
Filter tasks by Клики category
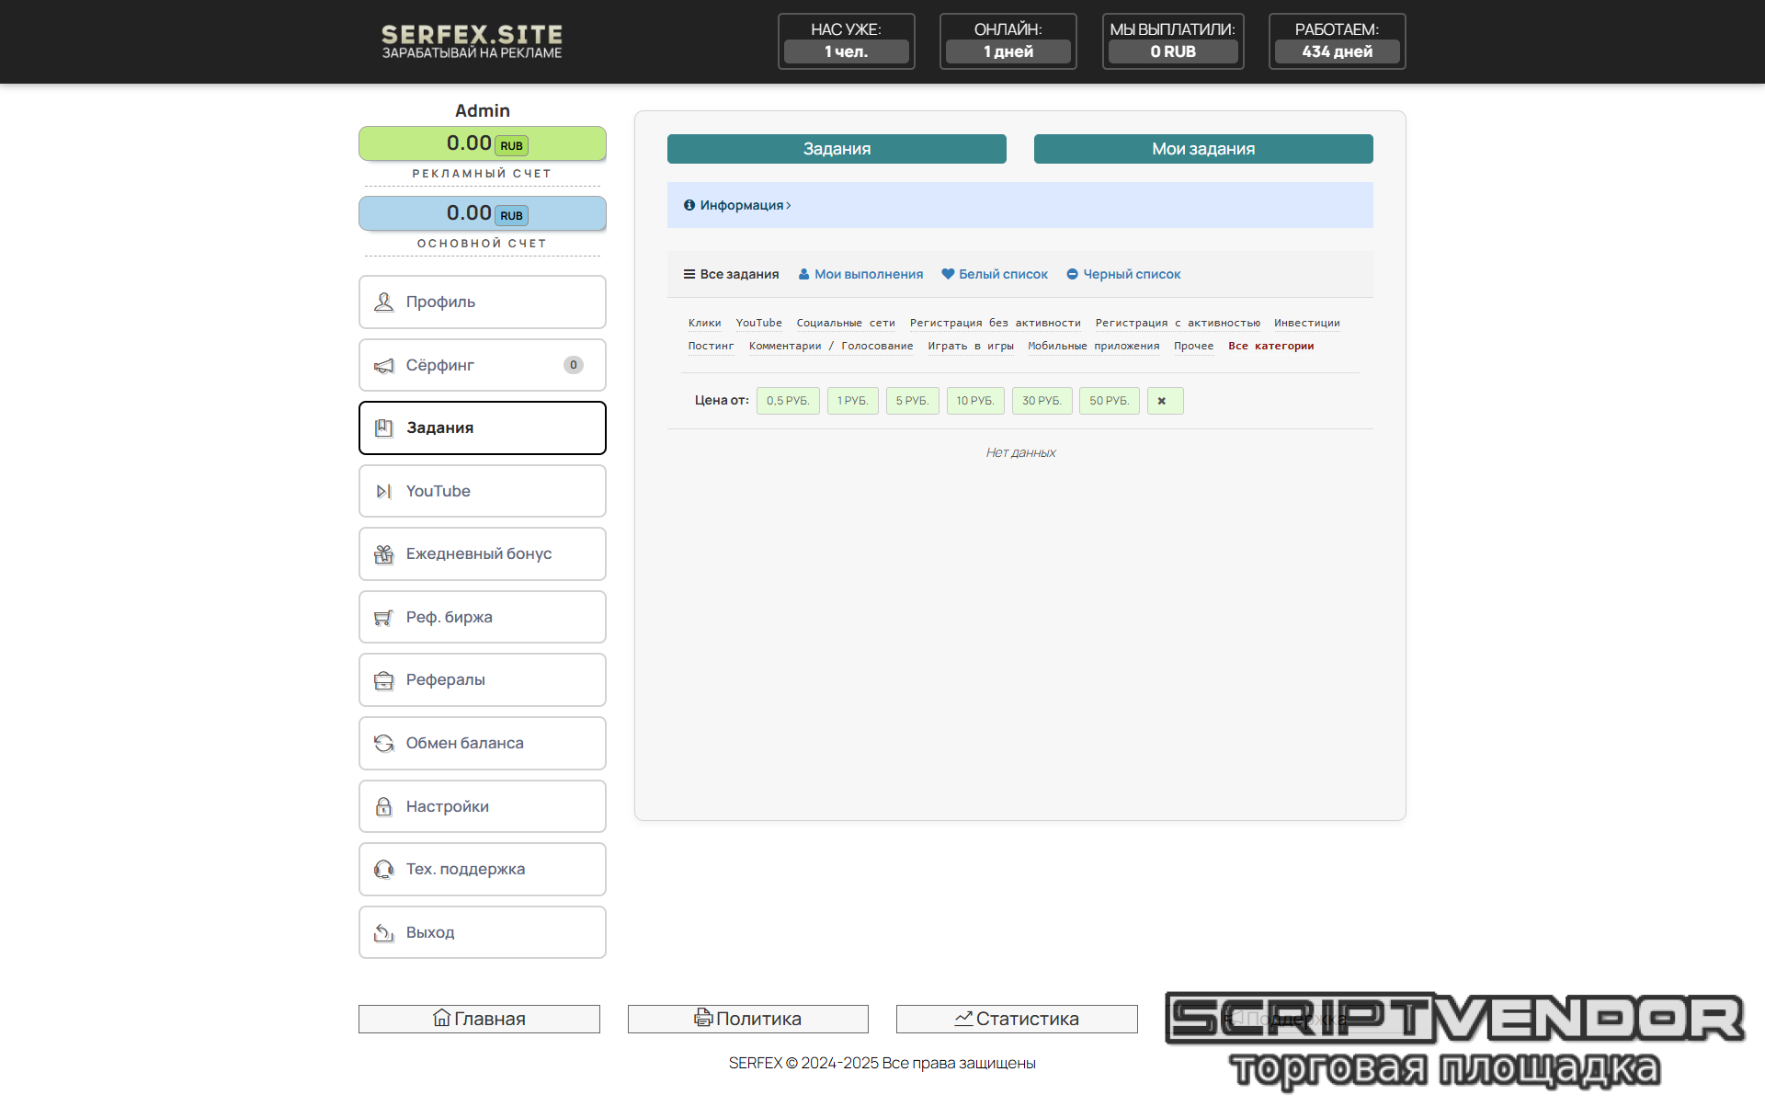coord(704,323)
